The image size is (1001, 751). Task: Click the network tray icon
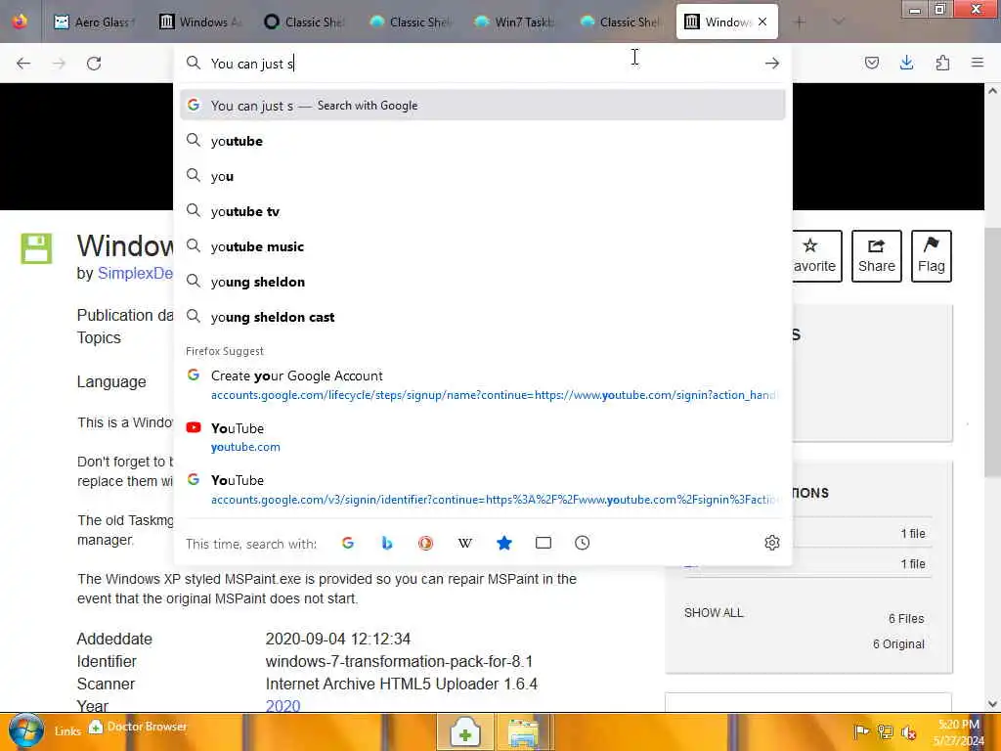tap(885, 731)
